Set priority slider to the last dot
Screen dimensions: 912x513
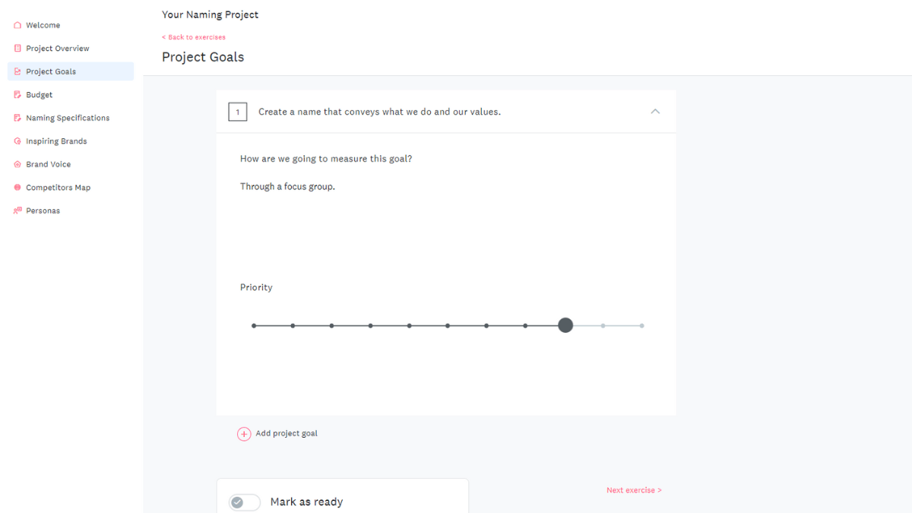[x=641, y=326]
